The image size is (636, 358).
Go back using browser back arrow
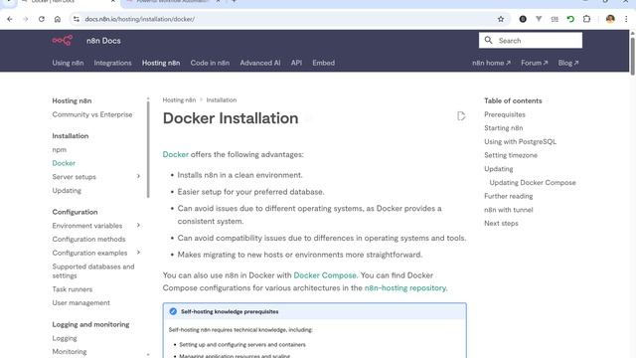pos(10,19)
